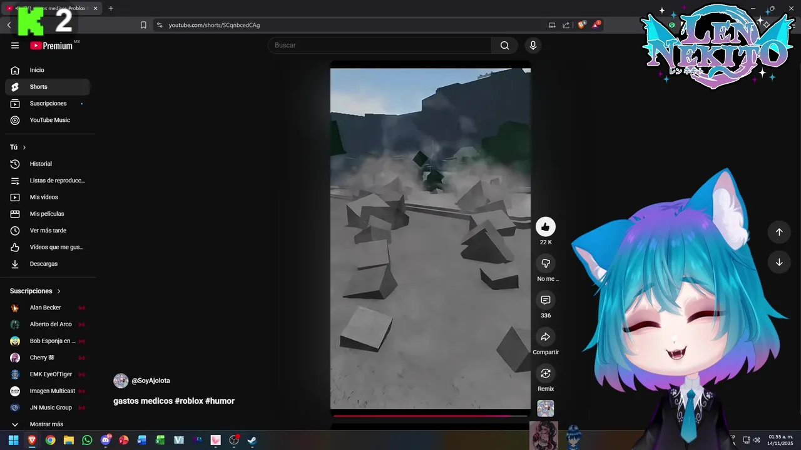Bookmark page with address bar bookmark icon

143,25
